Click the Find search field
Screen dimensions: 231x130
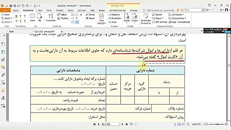(193, 10)
